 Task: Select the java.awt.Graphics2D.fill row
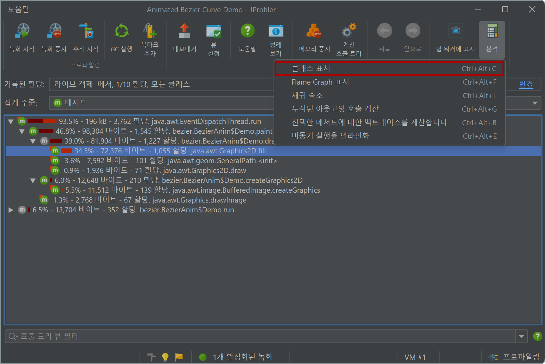click(x=273, y=151)
